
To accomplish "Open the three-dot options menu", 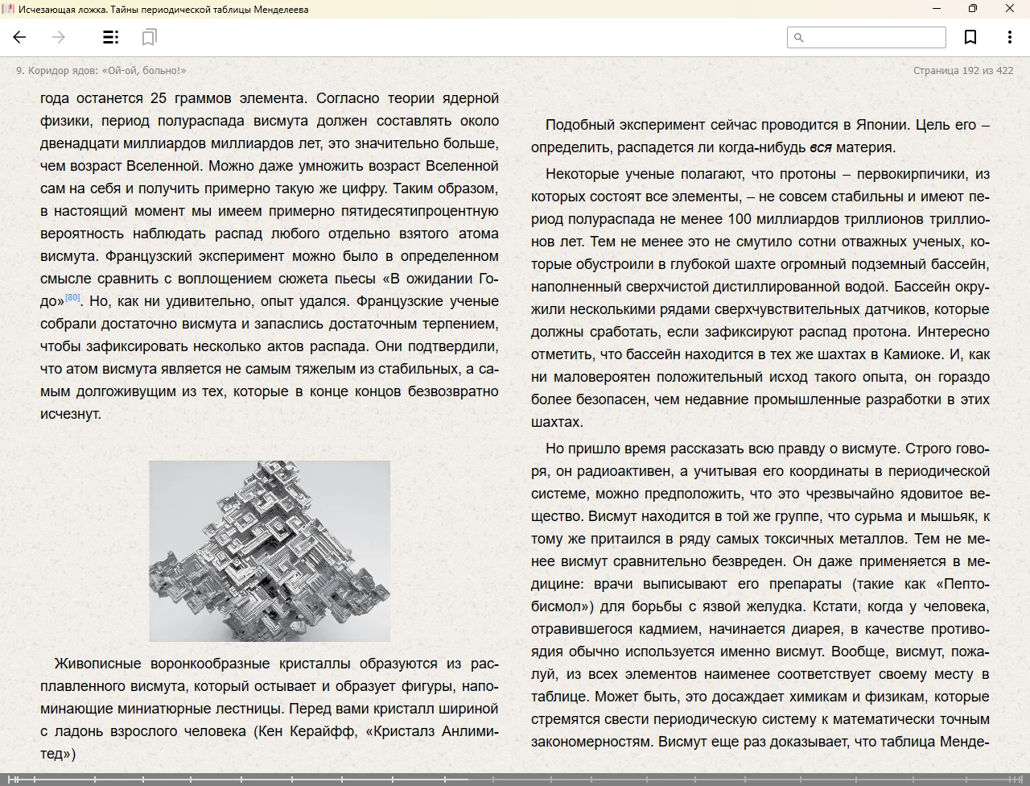I will [x=1009, y=37].
